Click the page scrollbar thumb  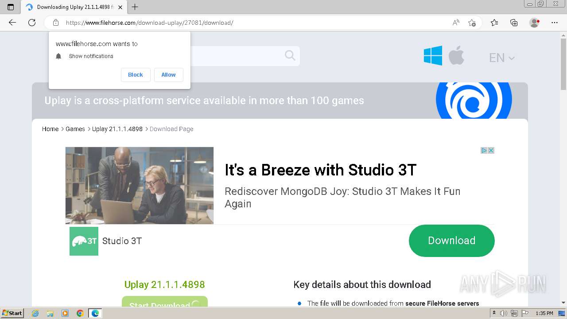tap(563, 64)
